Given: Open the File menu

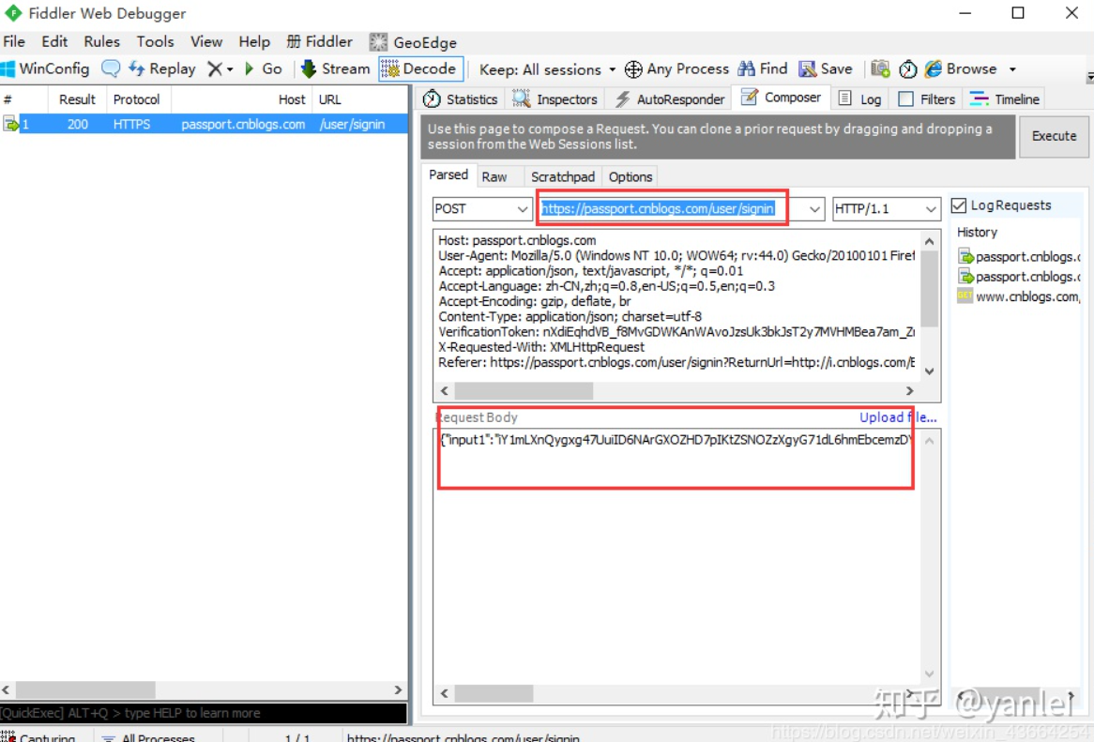Looking at the screenshot, I should (x=14, y=42).
